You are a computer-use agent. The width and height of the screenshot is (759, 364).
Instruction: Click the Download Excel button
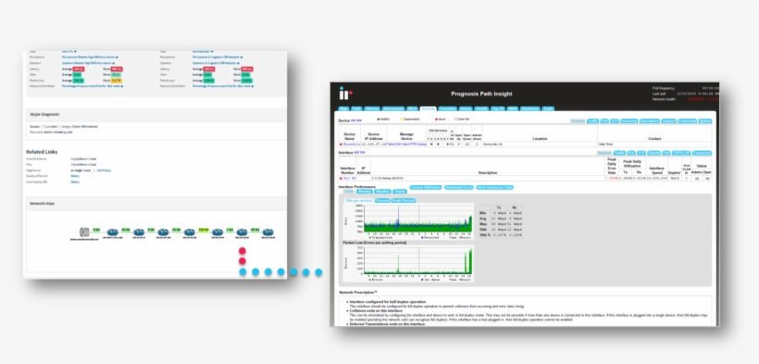pos(459,188)
